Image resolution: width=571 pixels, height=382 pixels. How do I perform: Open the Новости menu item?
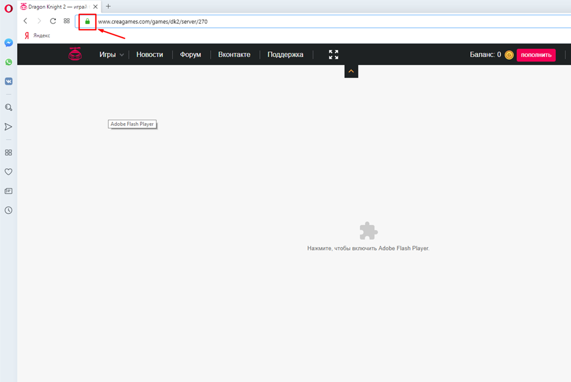point(150,55)
